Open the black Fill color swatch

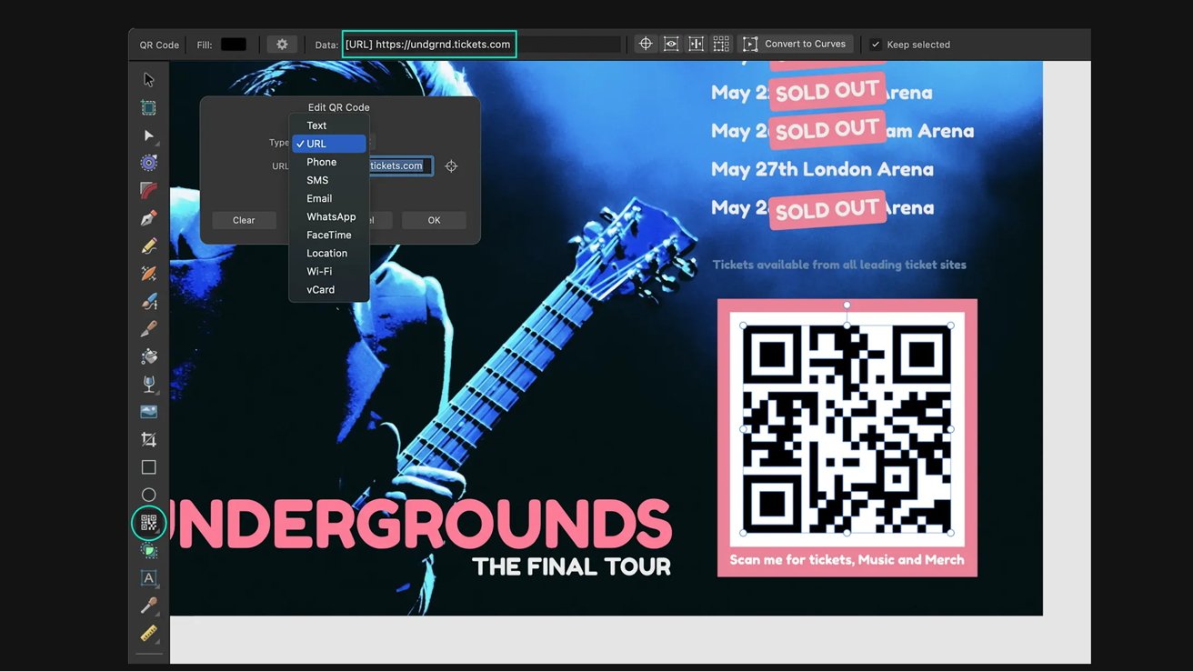pos(234,45)
